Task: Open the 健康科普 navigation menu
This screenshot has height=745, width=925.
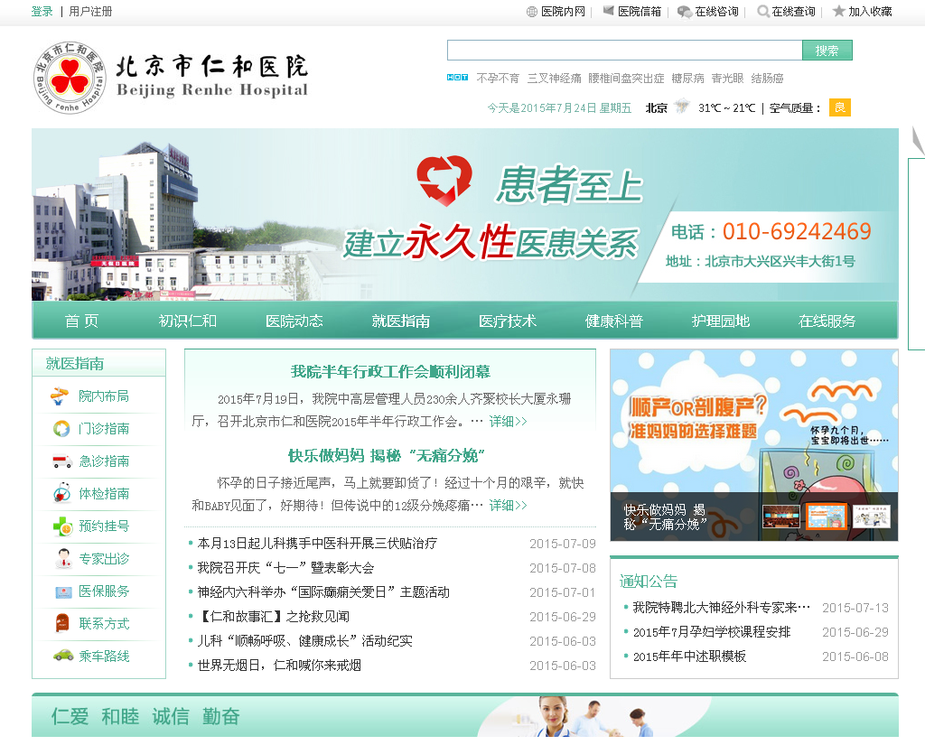Action: pyautogui.click(x=614, y=321)
